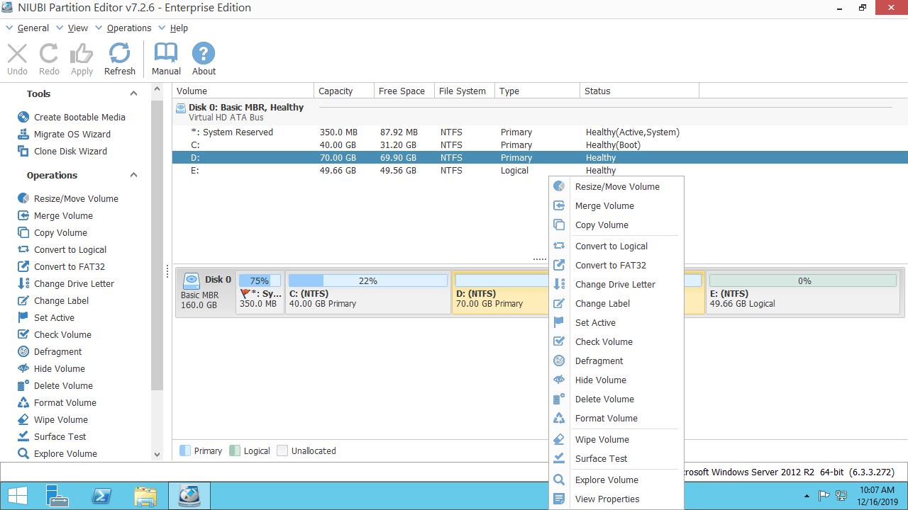Collapse the Tools panel section

(133, 94)
